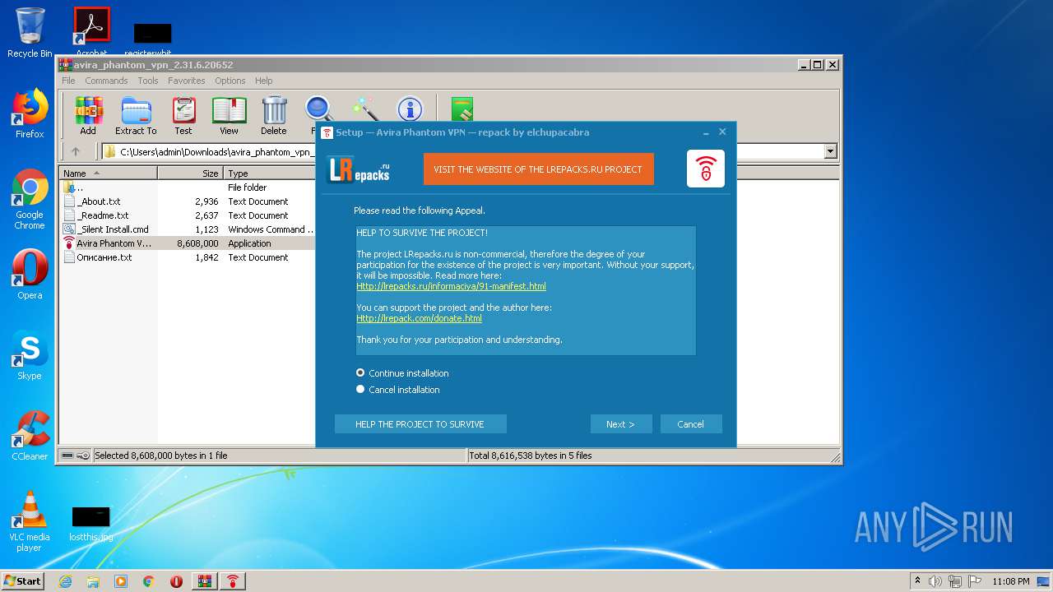Open the Recycle Bin desktop icon
The height and width of the screenshot is (592, 1053).
[x=30, y=33]
